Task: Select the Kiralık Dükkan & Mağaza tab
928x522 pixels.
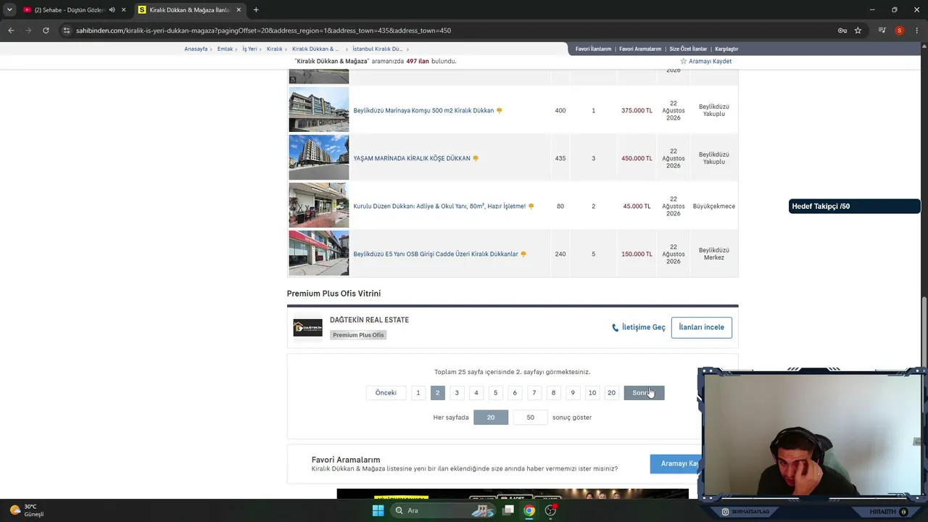Action: [x=190, y=9]
